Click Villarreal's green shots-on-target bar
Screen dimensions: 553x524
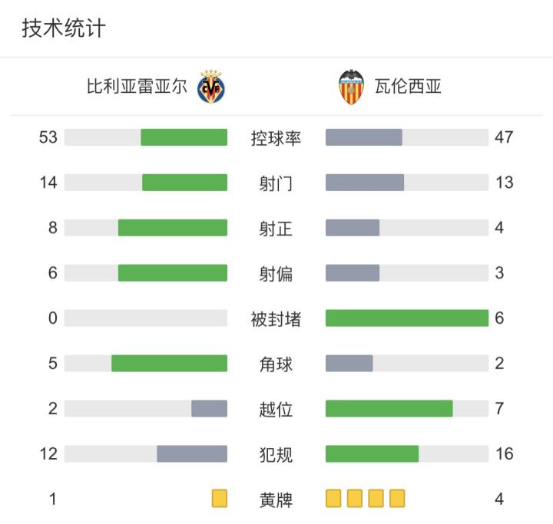[x=173, y=228]
